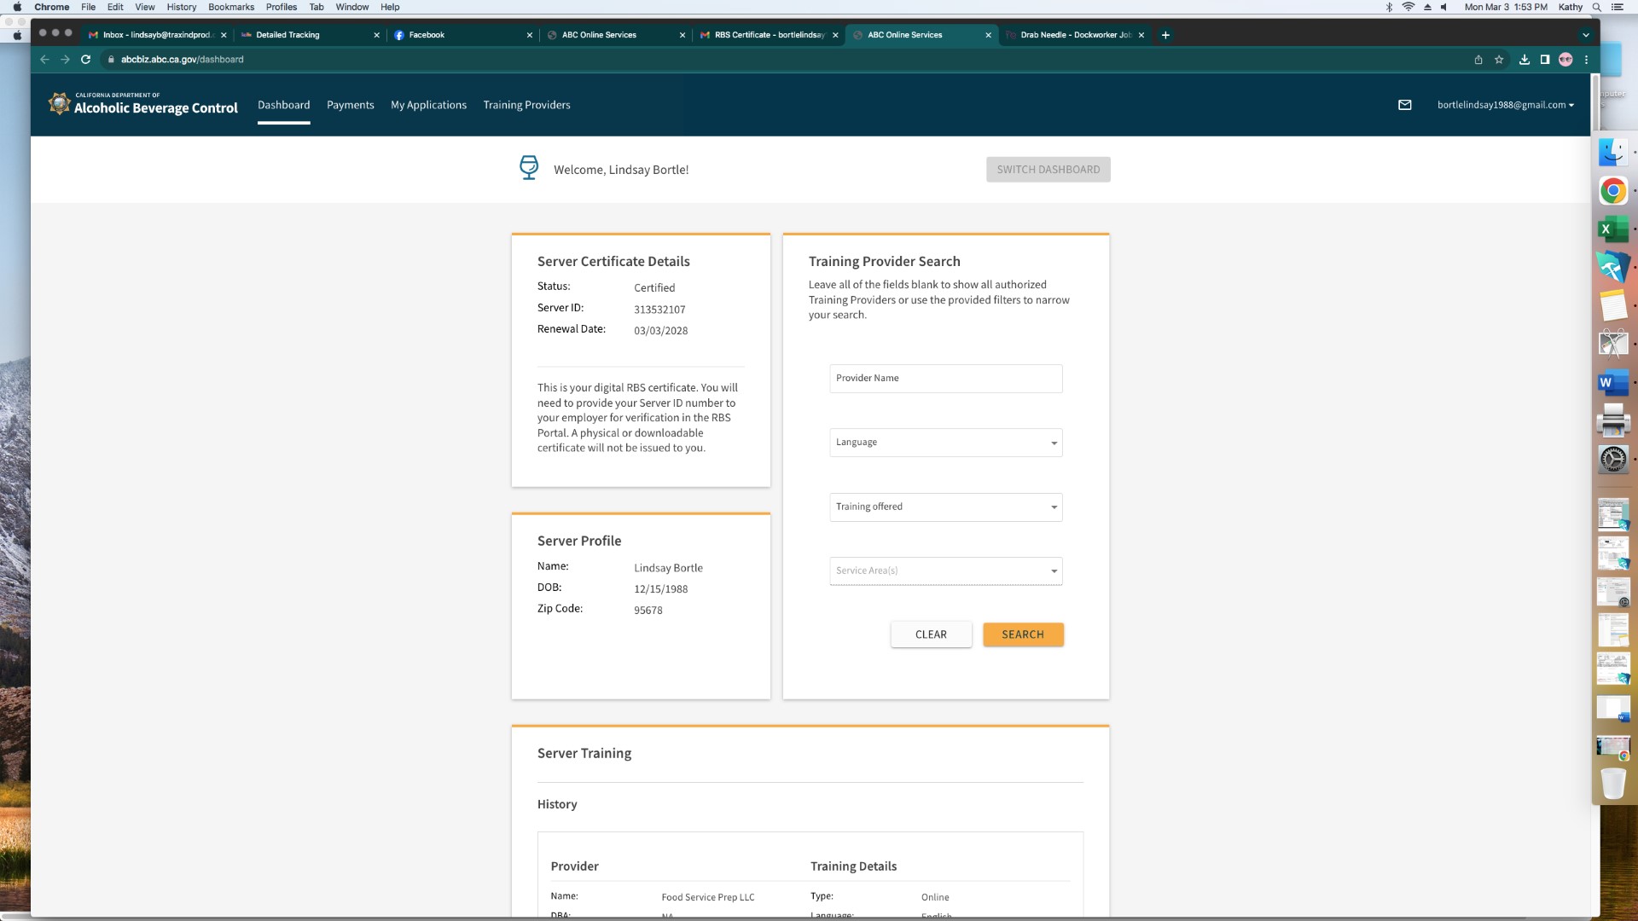Open the bortlelindsay1988 account menu
Screen dimensions: 1638x921
tap(1505, 105)
